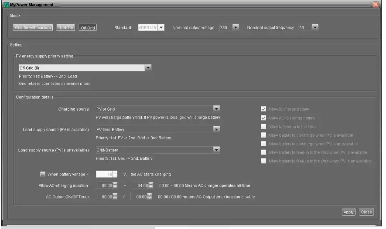The width and height of the screenshot is (386, 229).
Task: Open the Grid-Battery load supply dropdown
Action: (x=216, y=150)
